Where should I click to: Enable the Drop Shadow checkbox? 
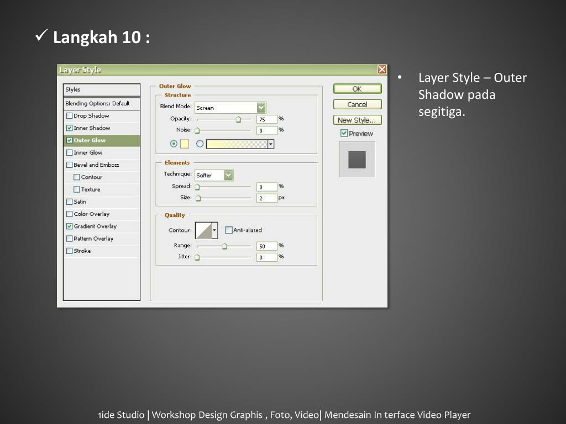pos(70,116)
